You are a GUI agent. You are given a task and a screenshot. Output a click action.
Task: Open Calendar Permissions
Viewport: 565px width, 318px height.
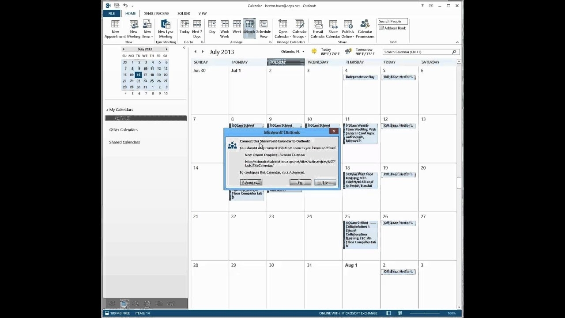coord(365,29)
